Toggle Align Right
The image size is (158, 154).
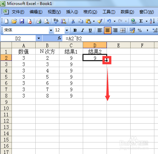click(115, 30)
